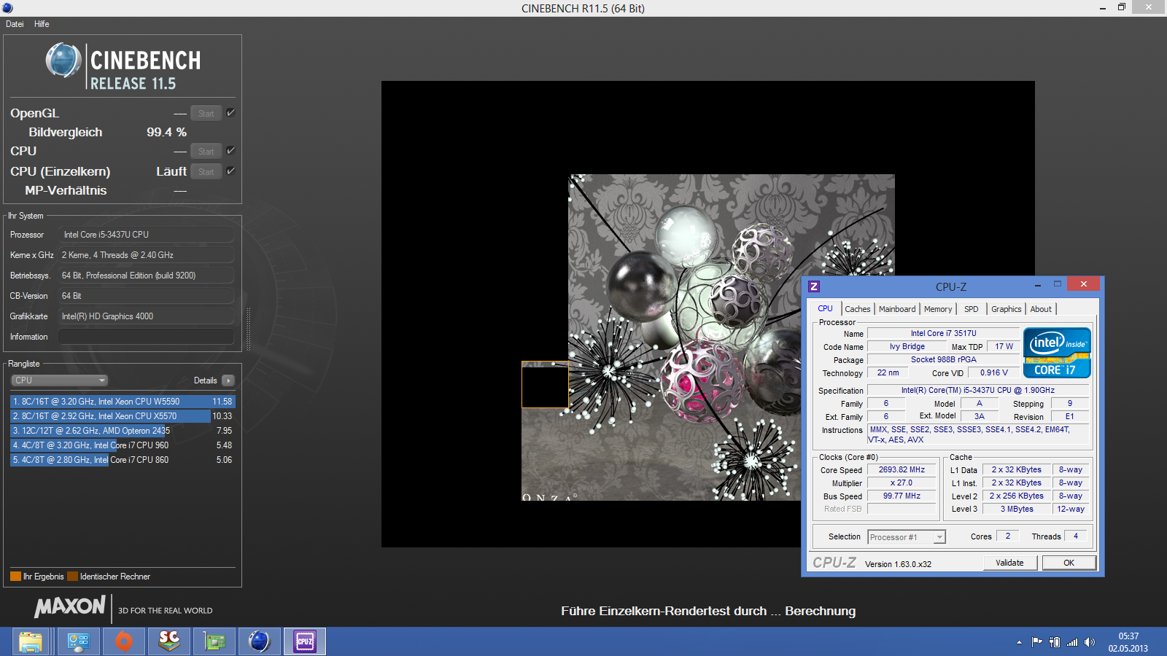The image size is (1167, 656).
Task: Switch to the Memory tab
Action: pyautogui.click(x=938, y=309)
